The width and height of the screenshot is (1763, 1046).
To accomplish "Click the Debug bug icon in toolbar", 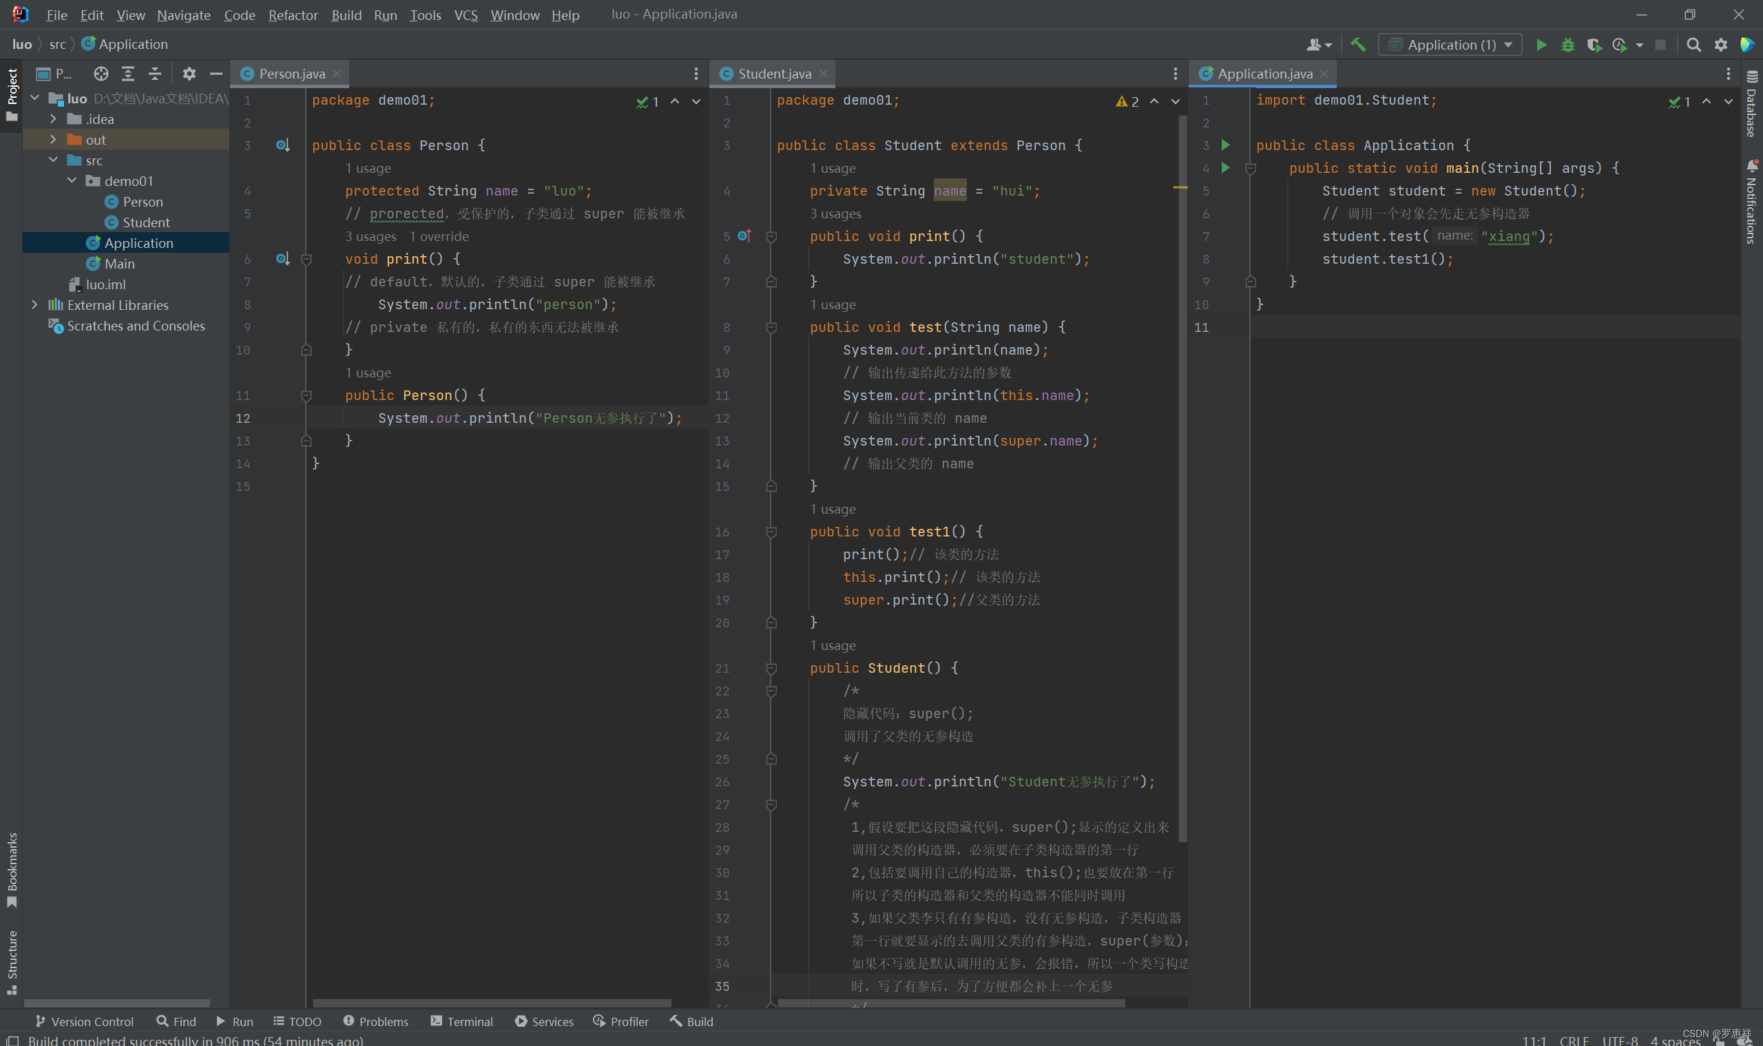I will pos(1567,44).
